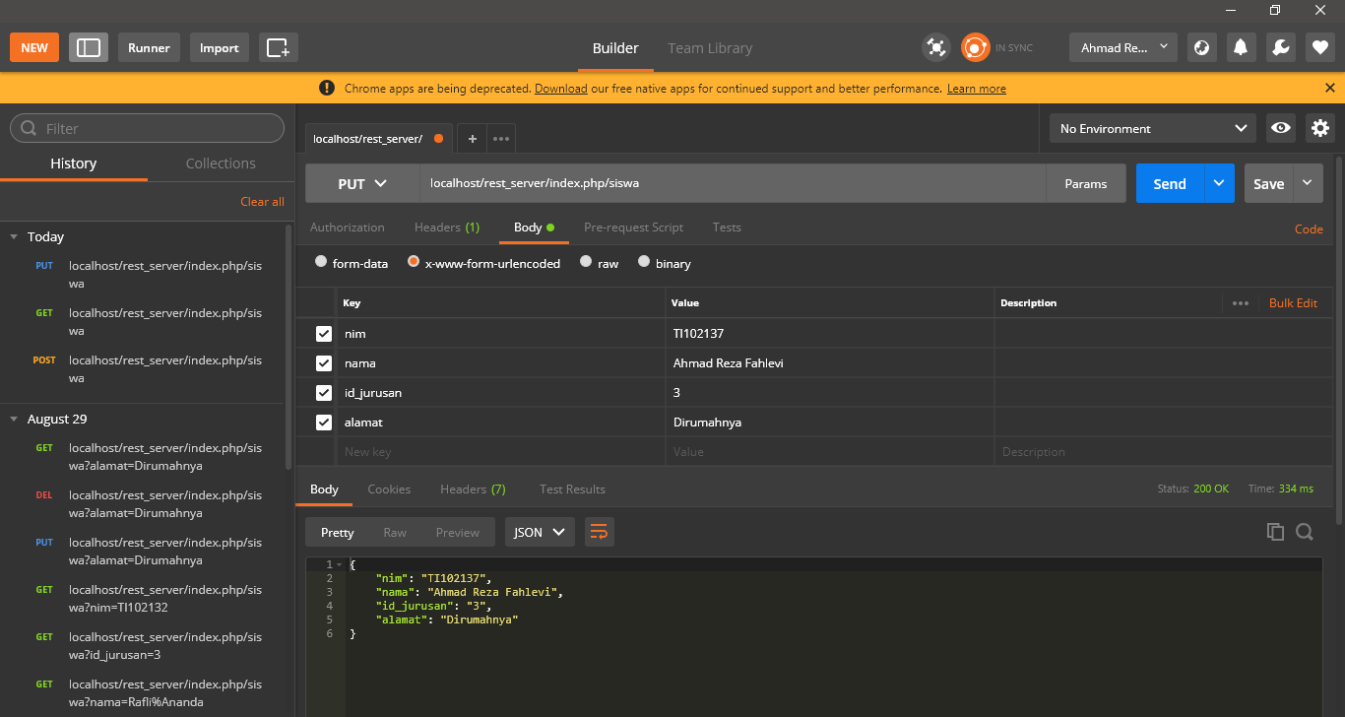
Task: Click the search icon in Filter box
Action: click(x=29, y=128)
